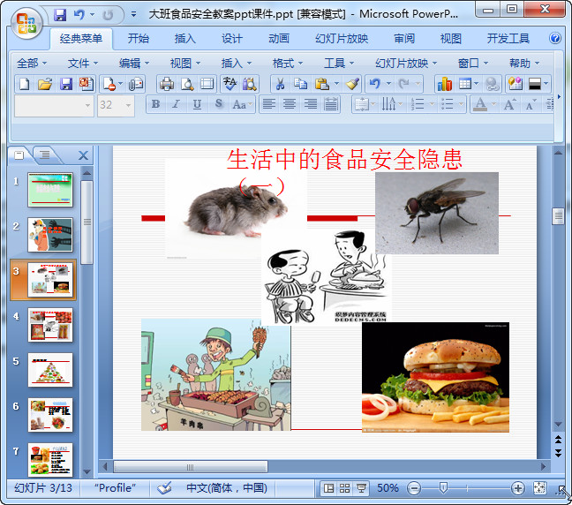The image size is (572, 505).
Task: Open the 审阅 ribbon tab
Action: [x=404, y=38]
